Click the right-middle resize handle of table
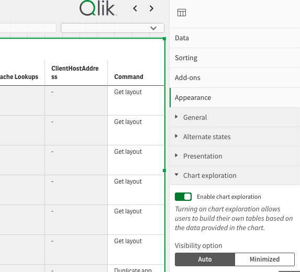Viewport: 300px width, 272px height. pos(164,171)
